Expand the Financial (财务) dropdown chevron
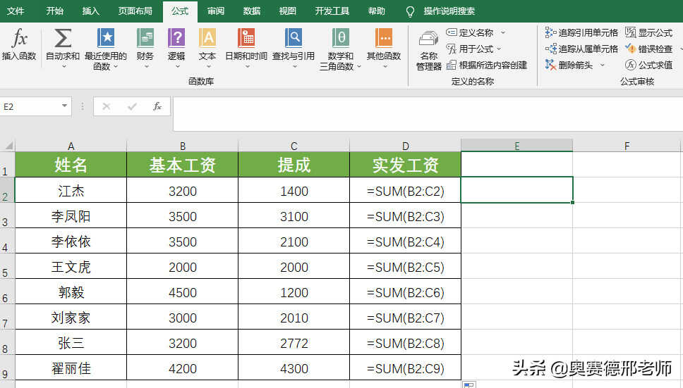 coord(146,66)
